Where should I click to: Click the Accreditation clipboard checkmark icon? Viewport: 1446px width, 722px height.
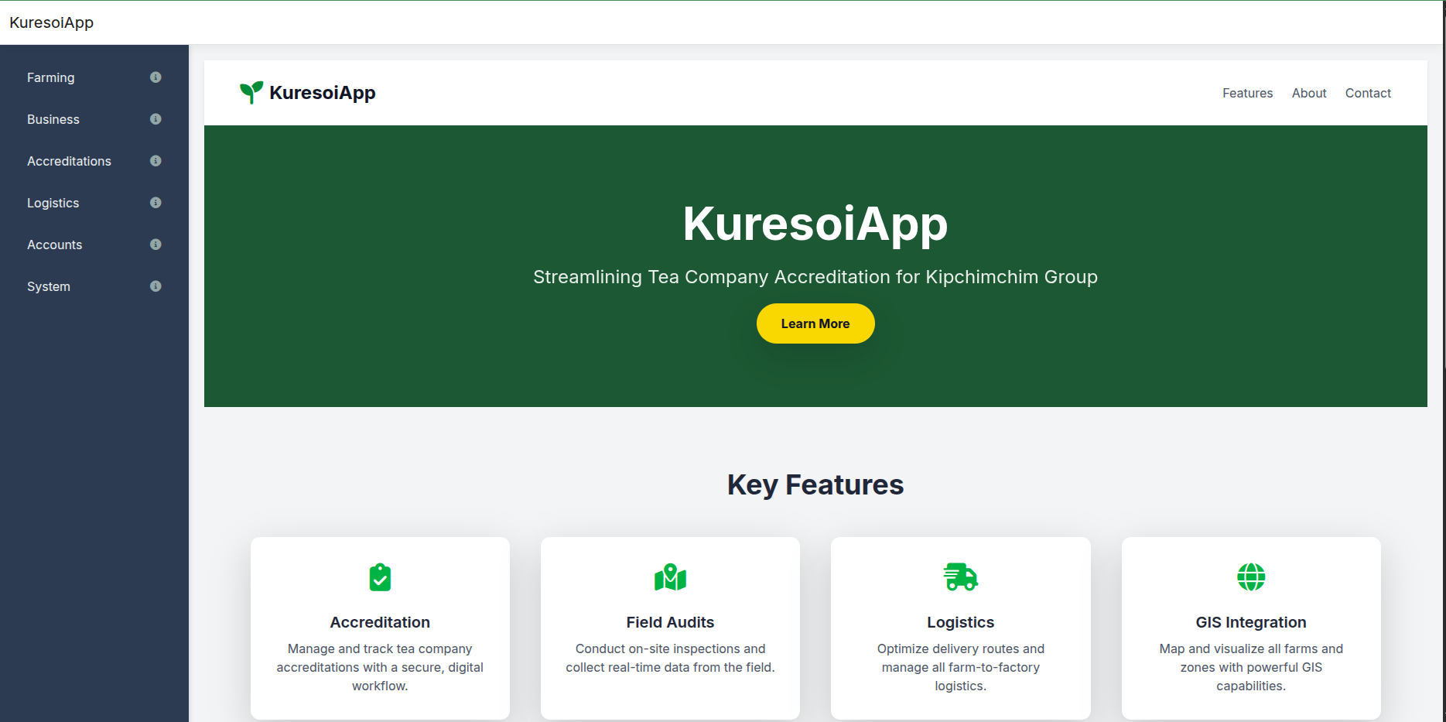[379, 577]
